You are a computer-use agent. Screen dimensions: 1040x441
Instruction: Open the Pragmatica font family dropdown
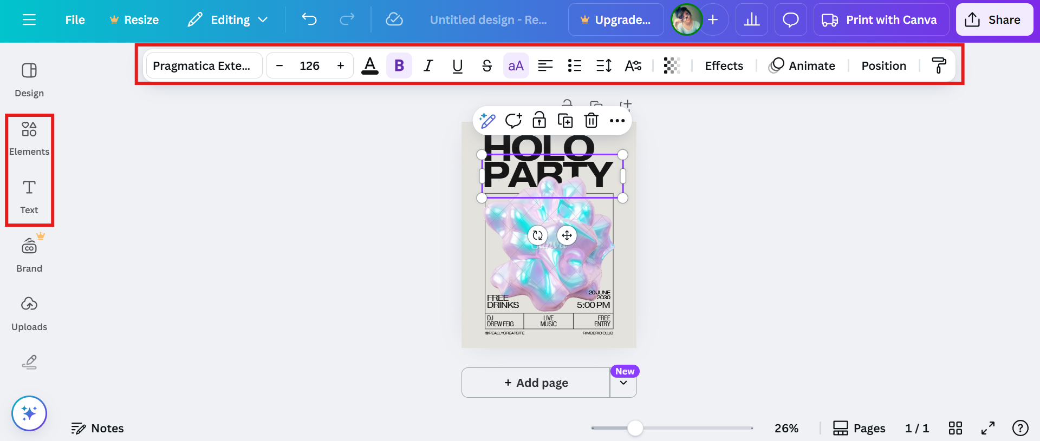pyautogui.click(x=204, y=65)
